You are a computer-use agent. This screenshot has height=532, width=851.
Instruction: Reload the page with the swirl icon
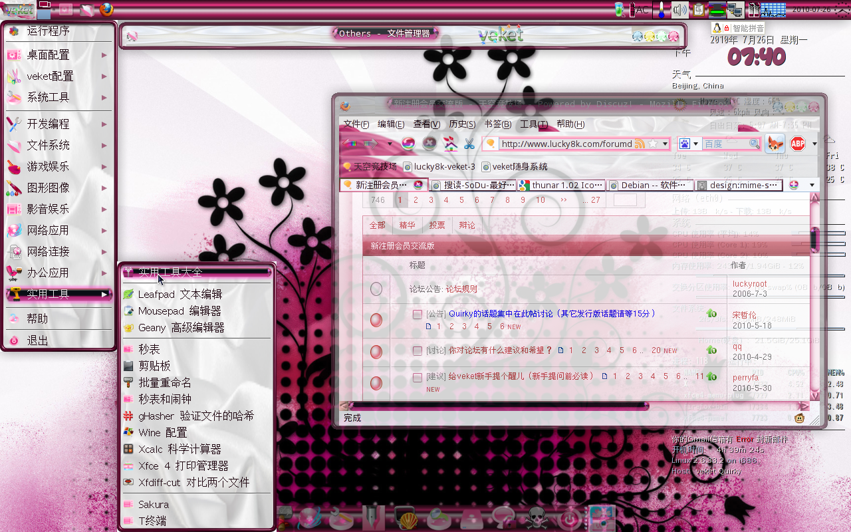408,143
